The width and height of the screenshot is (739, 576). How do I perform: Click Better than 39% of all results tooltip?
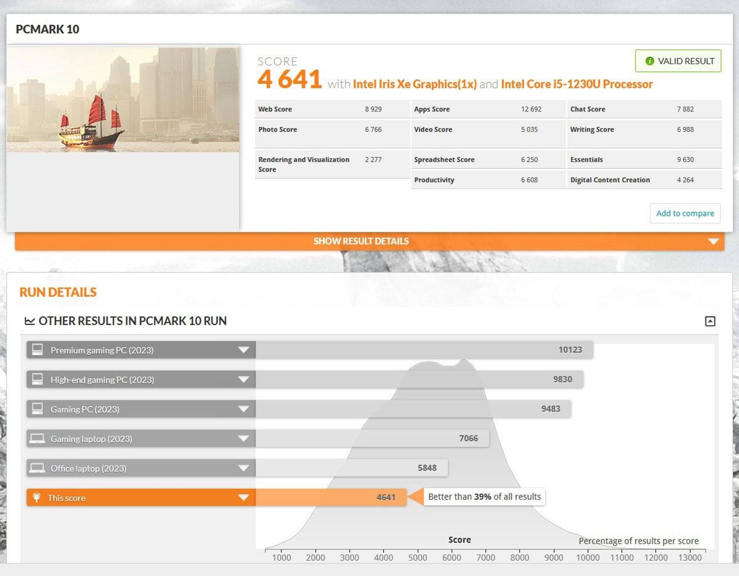coord(484,497)
